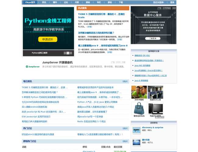
Task: Open headline 嘴上说着喜爱Java 9
Action: [x=103, y=46]
